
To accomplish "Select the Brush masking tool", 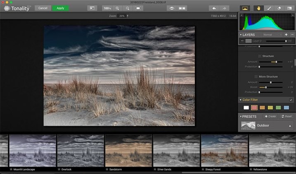I will tap(269, 8).
